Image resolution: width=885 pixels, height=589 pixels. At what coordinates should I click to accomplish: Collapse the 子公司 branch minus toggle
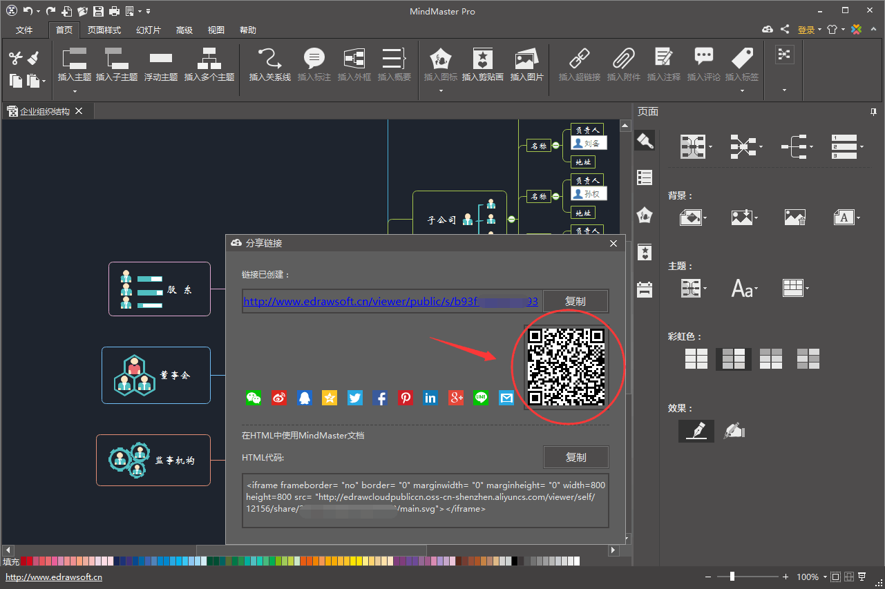pos(512,220)
